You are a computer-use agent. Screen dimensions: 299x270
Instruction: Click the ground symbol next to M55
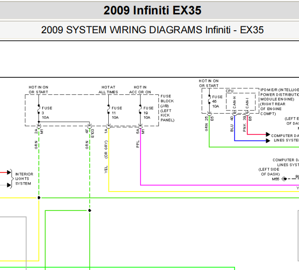pos(284,179)
